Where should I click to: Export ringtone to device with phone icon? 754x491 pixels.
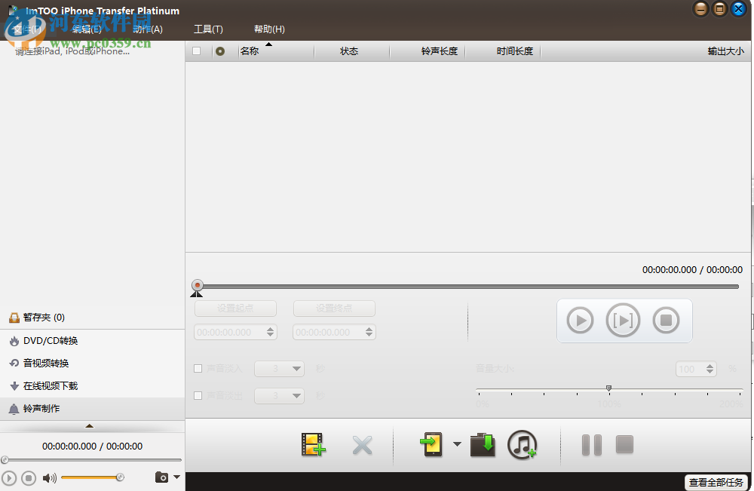(x=431, y=445)
